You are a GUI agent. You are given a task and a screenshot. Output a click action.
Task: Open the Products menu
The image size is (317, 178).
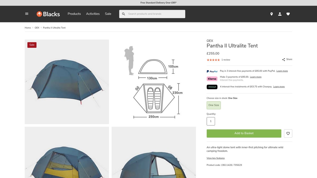click(x=74, y=14)
